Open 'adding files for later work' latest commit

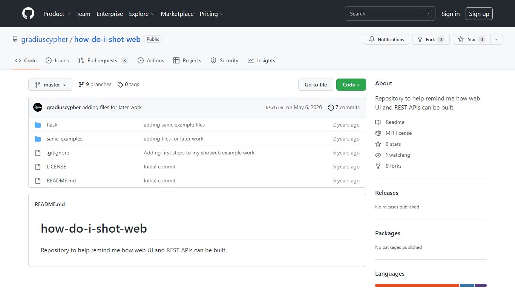112,107
